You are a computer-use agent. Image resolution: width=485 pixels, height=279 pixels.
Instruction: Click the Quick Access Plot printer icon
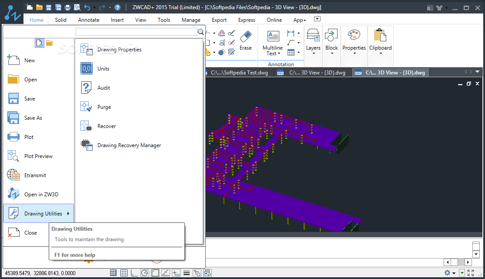(67, 7)
